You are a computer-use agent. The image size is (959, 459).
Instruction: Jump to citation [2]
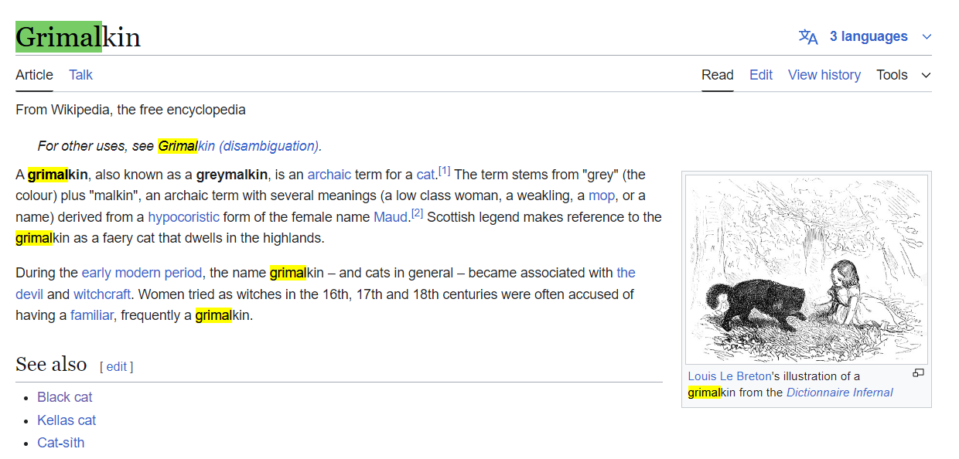[x=417, y=213]
